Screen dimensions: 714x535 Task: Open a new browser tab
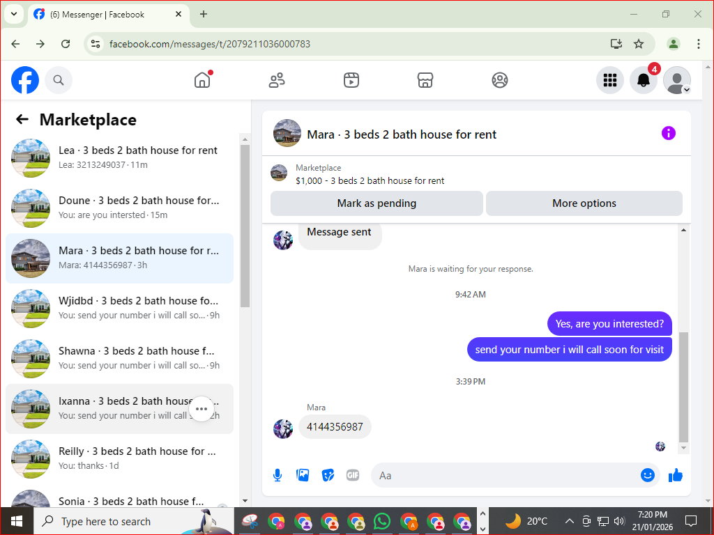[204, 14]
